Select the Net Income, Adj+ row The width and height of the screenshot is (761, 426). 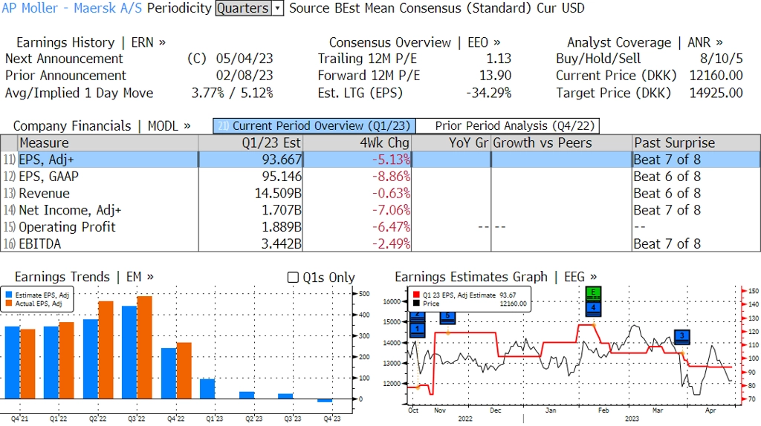(380, 210)
